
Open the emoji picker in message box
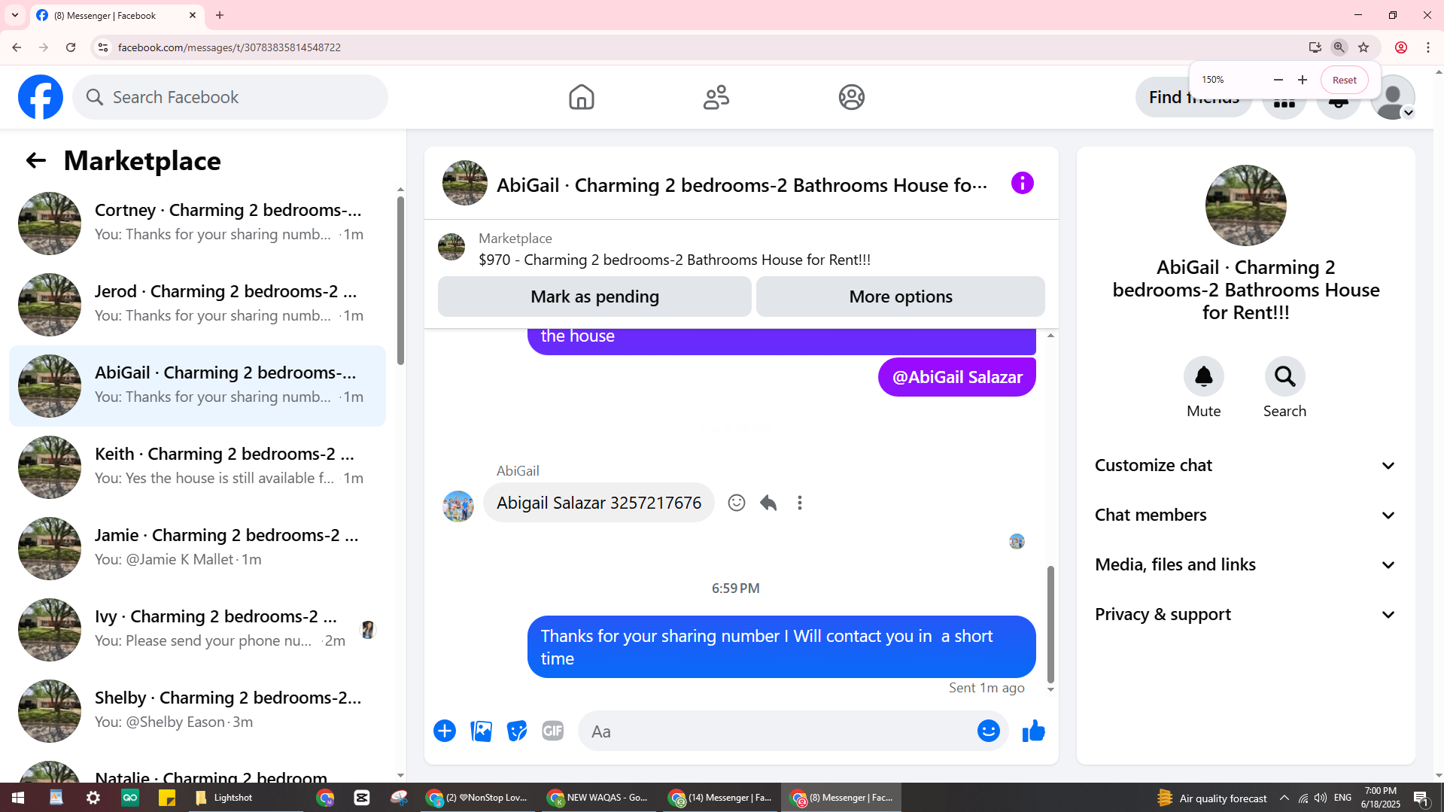click(989, 731)
